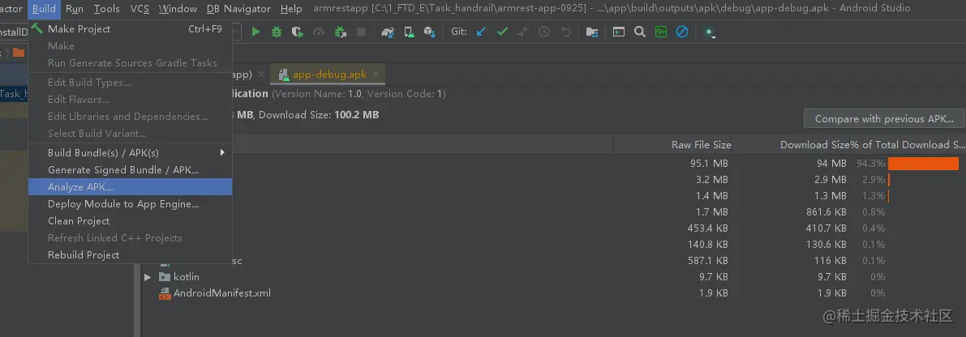
Task: Click the 95.1 MB raw file size cell
Action: pos(709,164)
